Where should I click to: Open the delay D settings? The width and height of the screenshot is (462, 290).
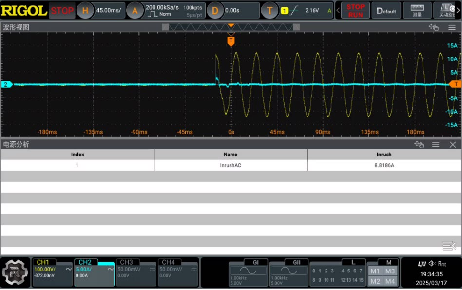(x=215, y=11)
